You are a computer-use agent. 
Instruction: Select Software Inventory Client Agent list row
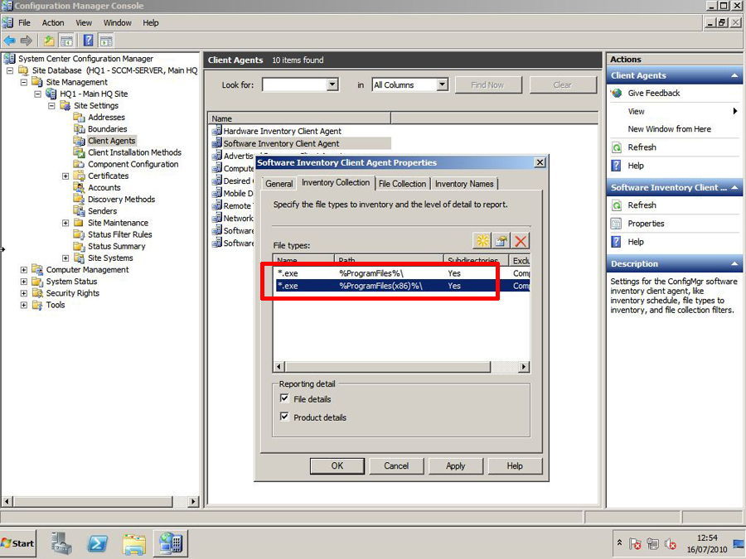pos(301,143)
